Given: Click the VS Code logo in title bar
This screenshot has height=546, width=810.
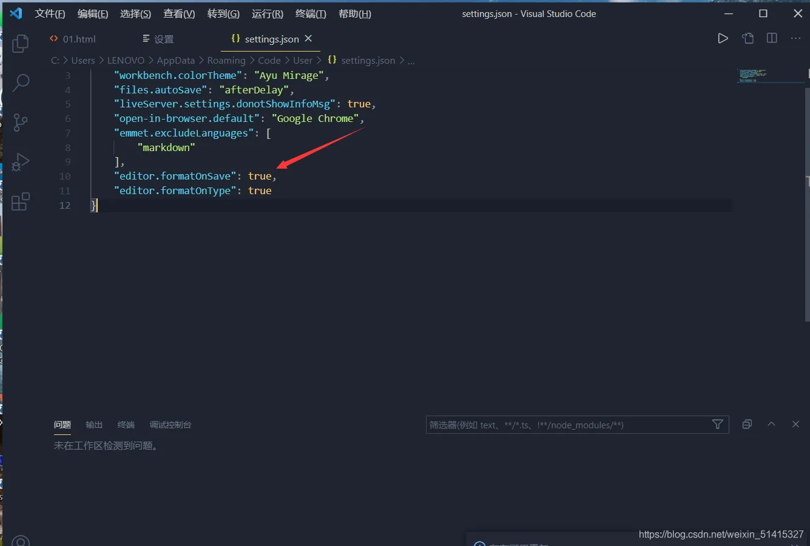Looking at the screenshot, I should pos(16,13).
